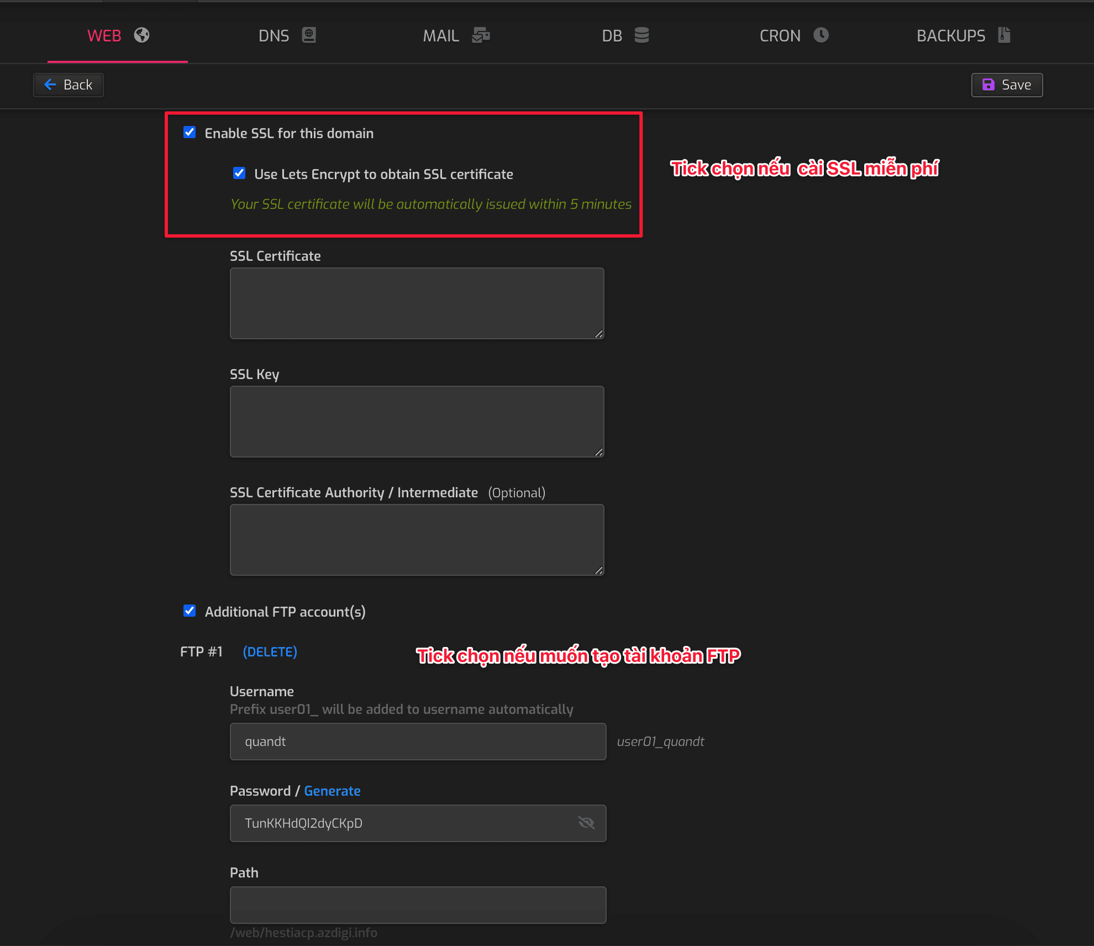The width and height of the screenshot is (1094, 946).
Task: Uncheck Additional FTP account(s) checkbox
Action: [190, 611]
